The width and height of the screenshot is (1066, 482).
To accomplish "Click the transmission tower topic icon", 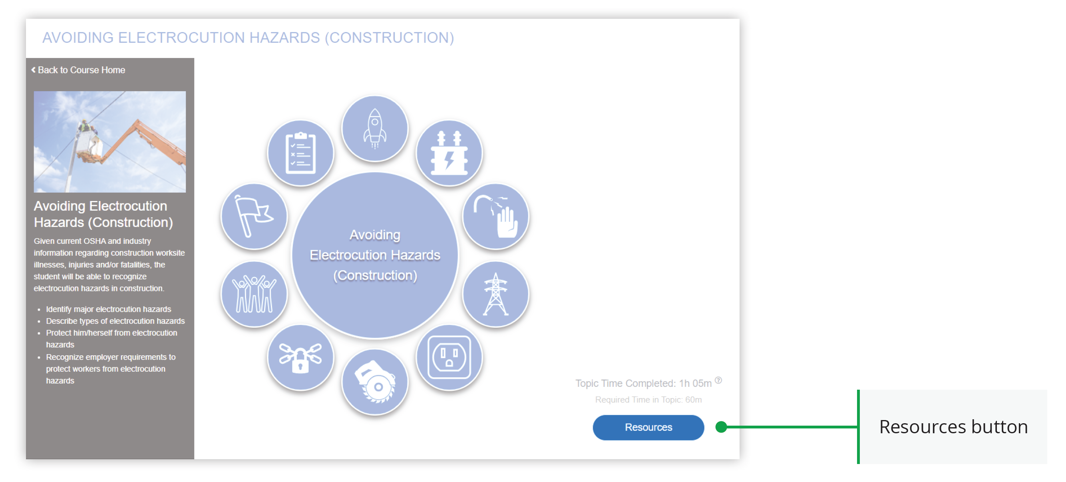I will 496,293.
